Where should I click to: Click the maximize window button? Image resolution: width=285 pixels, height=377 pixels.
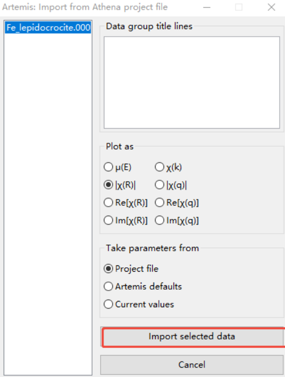(x=239, y=8)
